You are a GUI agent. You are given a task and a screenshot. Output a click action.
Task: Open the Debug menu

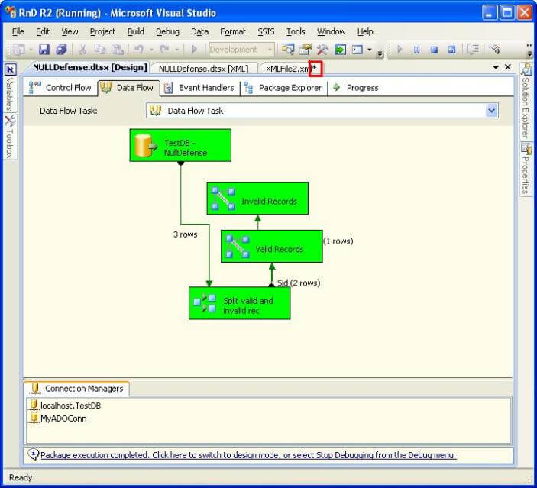pyautogui.click(x=167, y=31)
